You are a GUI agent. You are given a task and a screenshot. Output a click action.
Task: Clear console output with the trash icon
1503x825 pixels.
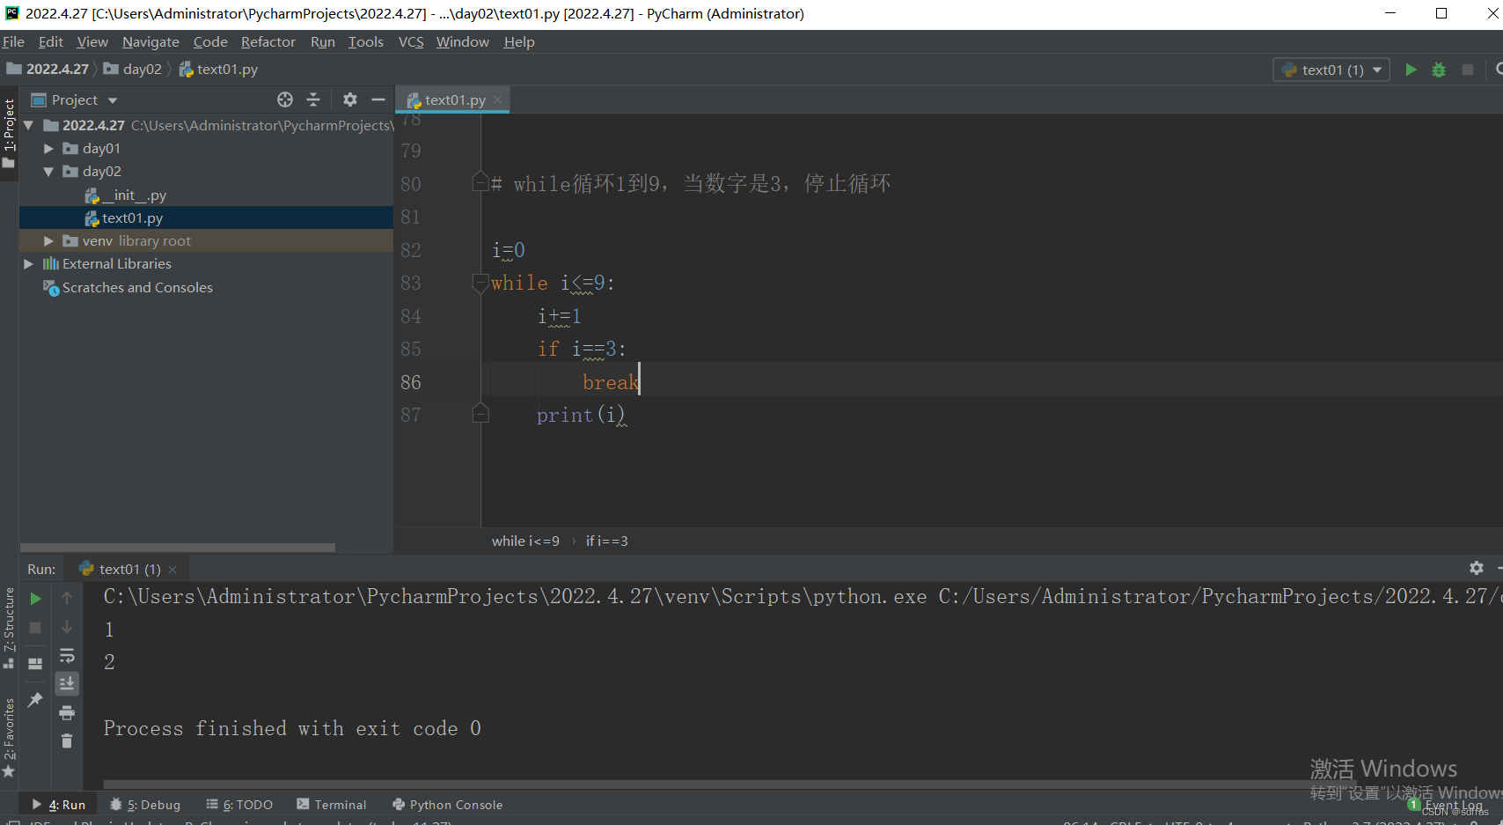(67, 741)
